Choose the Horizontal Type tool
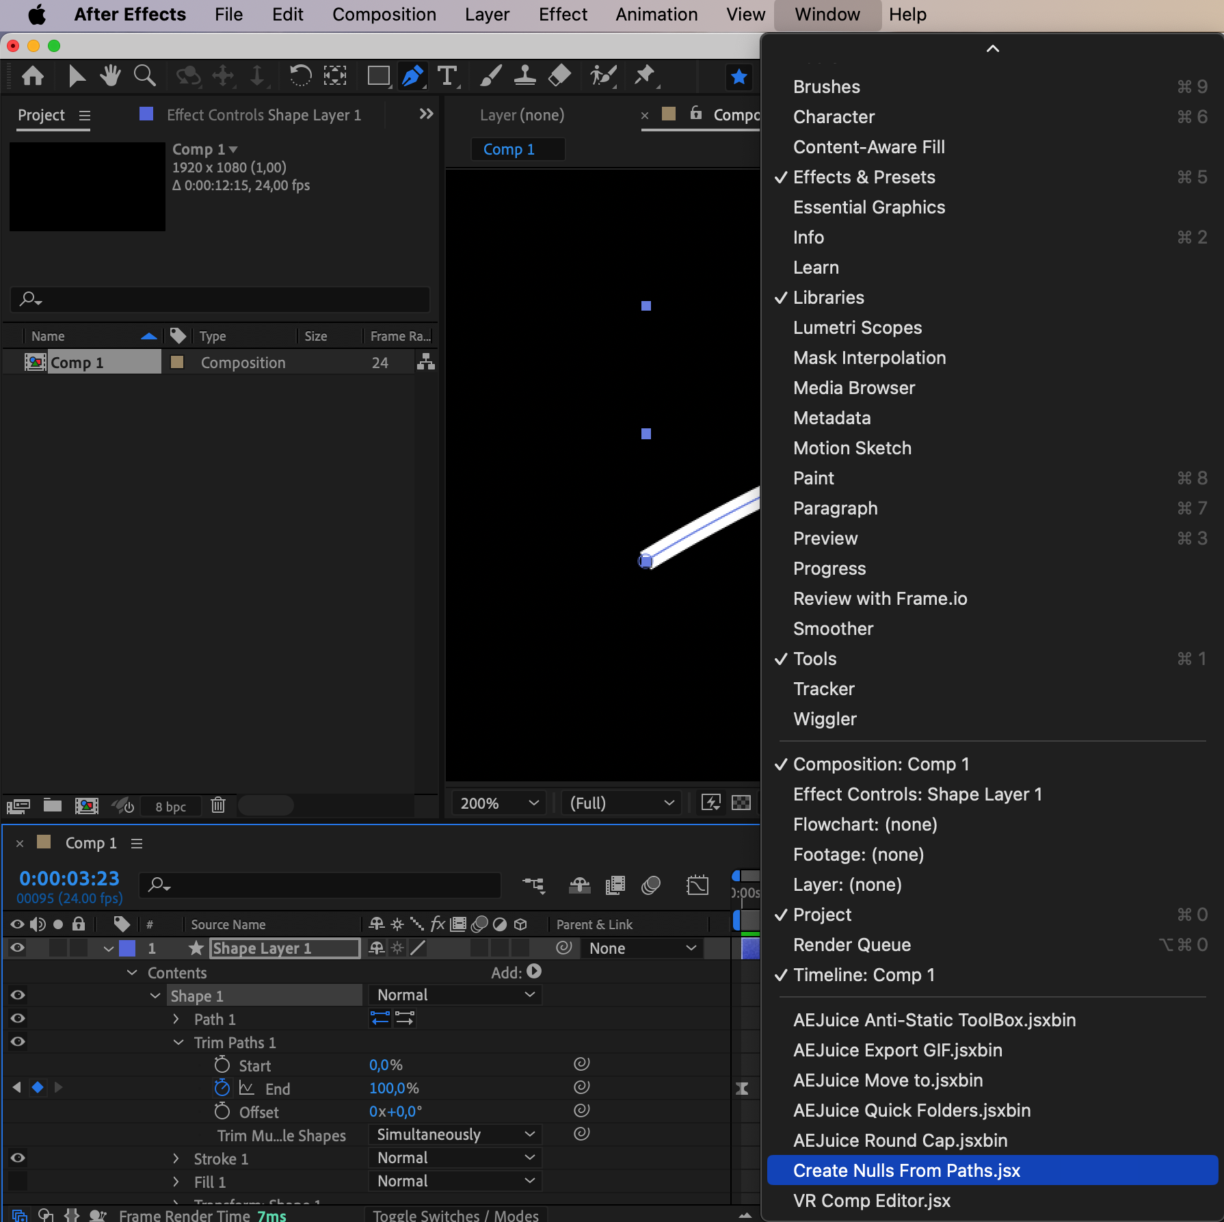Screen dimensions: 1224x1222 [448, 76]
